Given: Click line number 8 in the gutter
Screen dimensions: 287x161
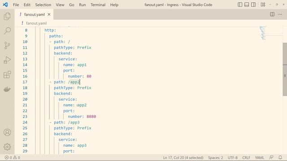Looking at the screenshot, I should (x=26, y=30).
